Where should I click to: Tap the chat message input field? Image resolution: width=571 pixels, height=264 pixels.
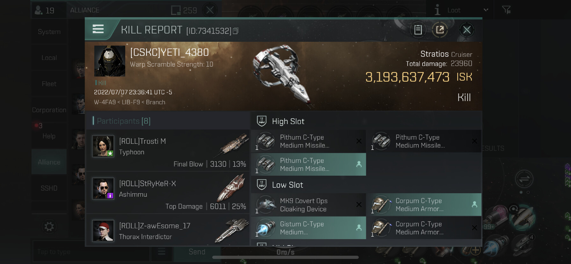(x=91, y=252)
